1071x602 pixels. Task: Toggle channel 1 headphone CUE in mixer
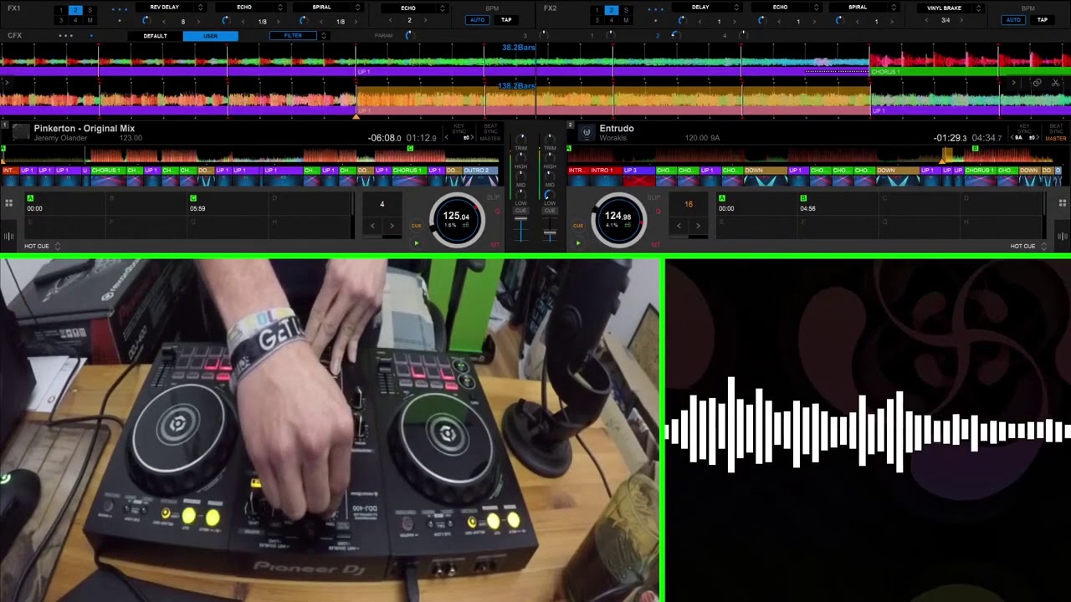tap(520, 211)
